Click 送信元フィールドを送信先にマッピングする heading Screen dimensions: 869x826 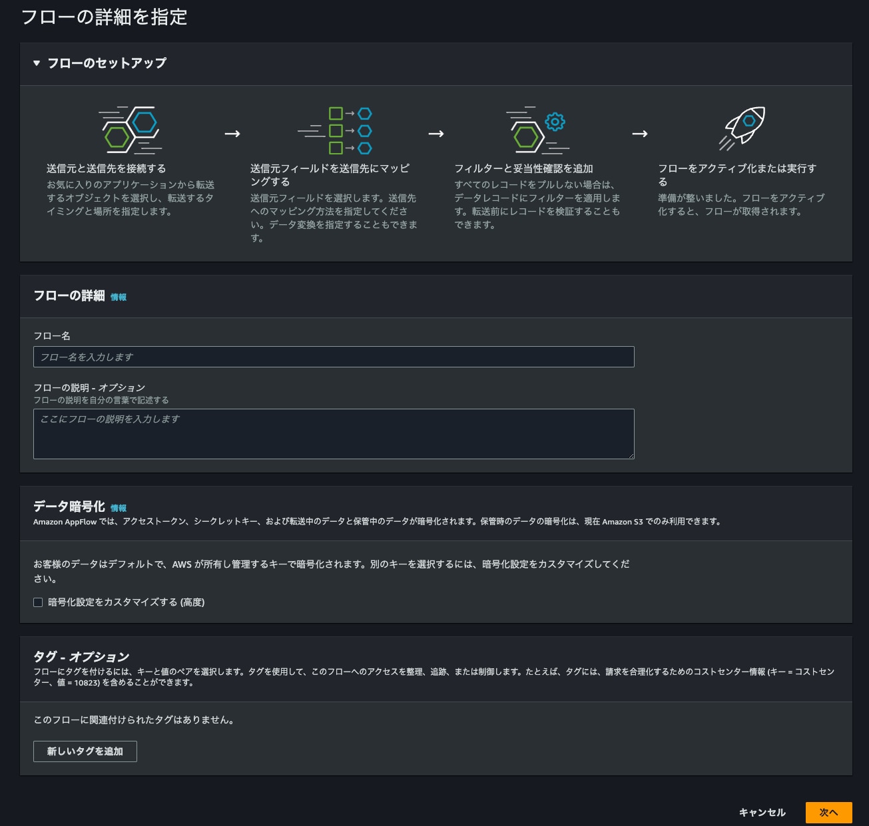330,175
